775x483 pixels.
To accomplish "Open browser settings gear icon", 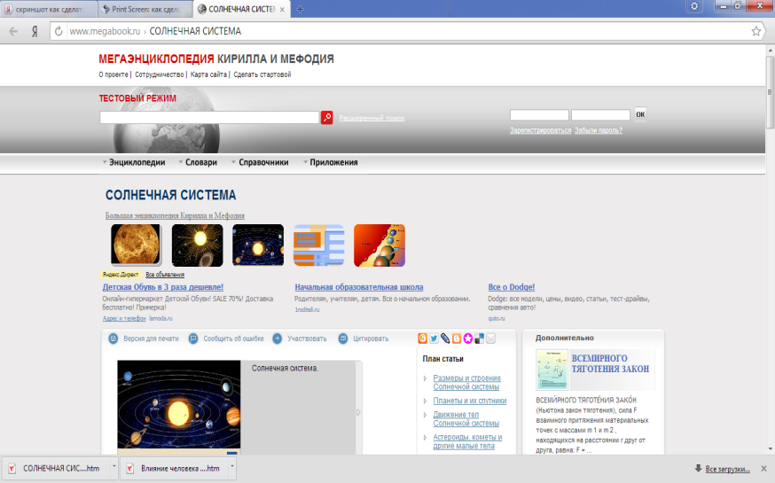I will [x=694, y=6].
